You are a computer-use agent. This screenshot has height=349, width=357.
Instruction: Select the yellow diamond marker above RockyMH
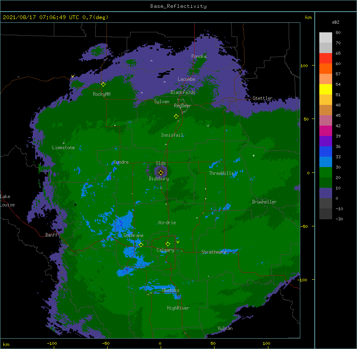(103, 84)
